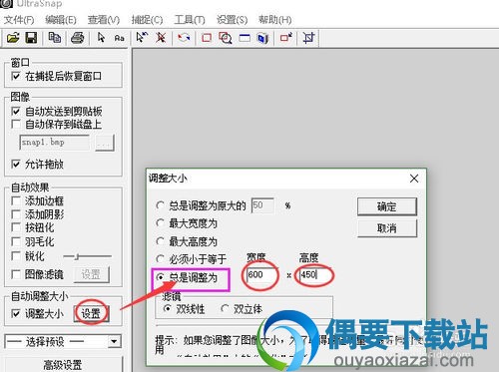
Task: Toggle 在捕捉后恢复窗口 checkbox
Action: 16,76
